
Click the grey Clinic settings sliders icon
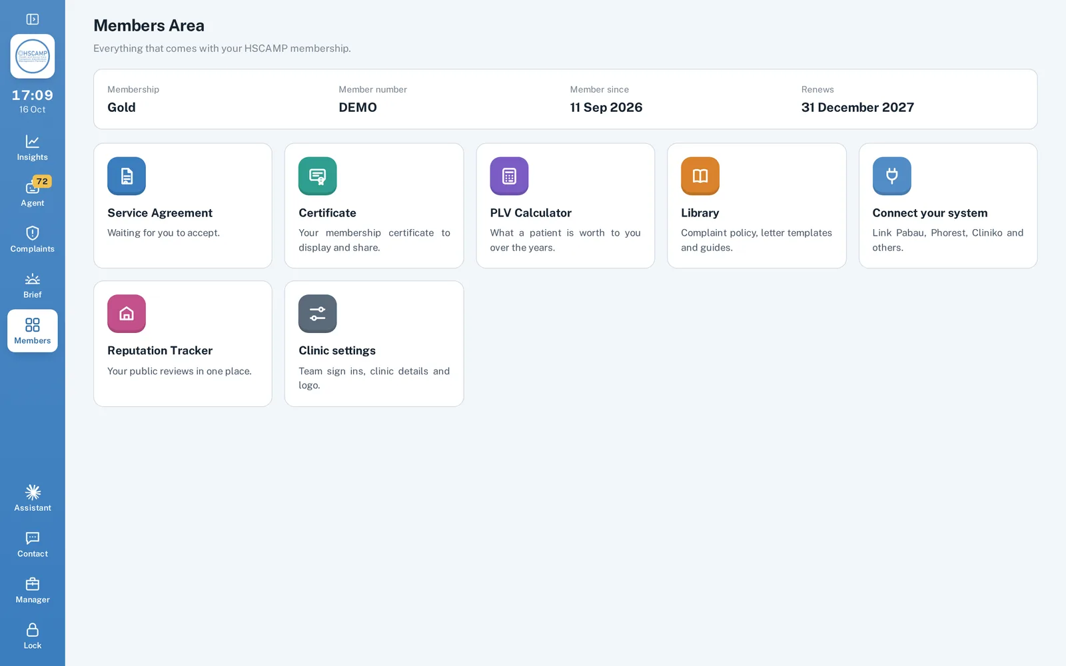pos(318,314)
